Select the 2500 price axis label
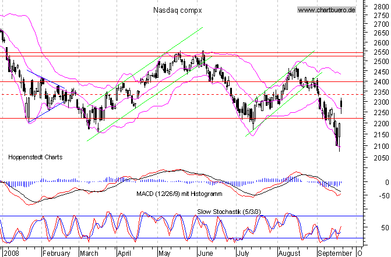Viewport: 391px width, 257px height. [x=382, y=62]
